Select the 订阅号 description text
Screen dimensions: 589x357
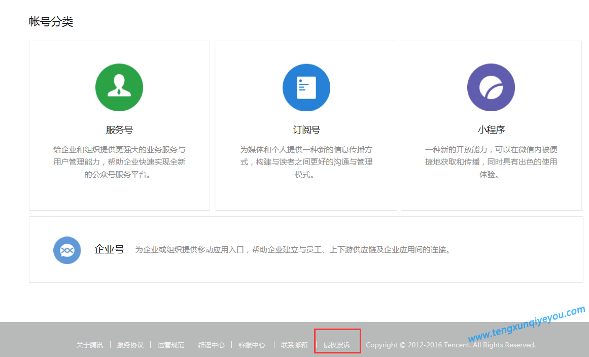tap(306, 162)
